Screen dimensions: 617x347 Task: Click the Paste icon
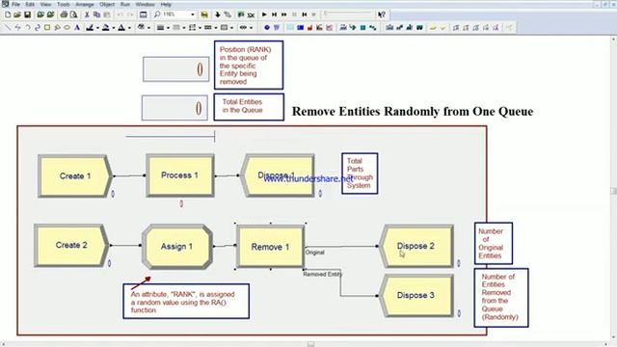coord(107,14)
